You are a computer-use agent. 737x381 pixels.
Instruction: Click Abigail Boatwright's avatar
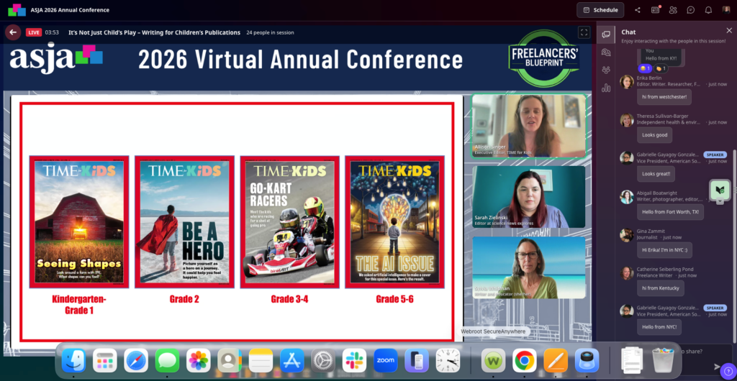tap(627, 197)
